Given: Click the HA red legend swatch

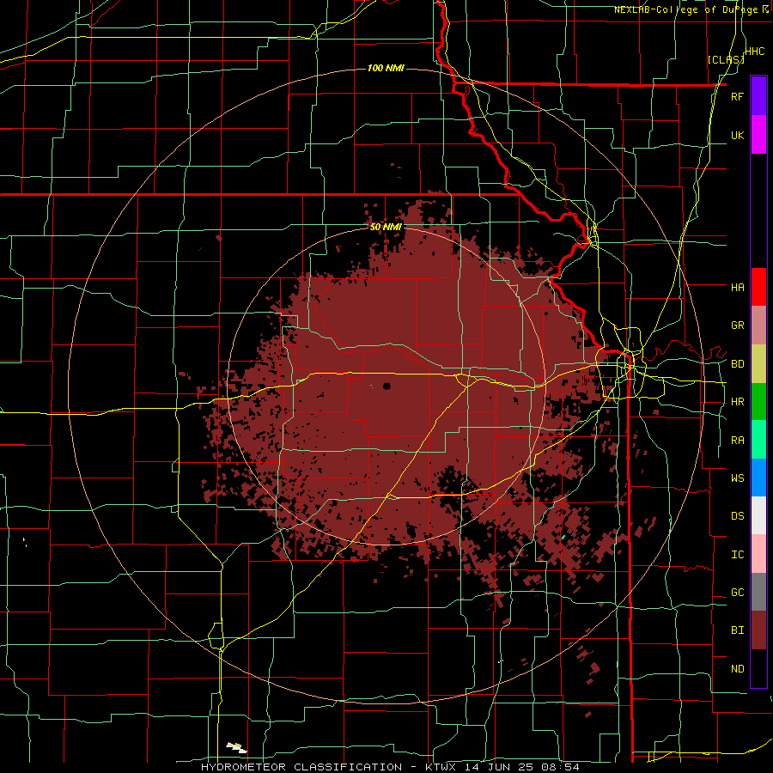Looking at the screenshot, I should coord(758,287).
